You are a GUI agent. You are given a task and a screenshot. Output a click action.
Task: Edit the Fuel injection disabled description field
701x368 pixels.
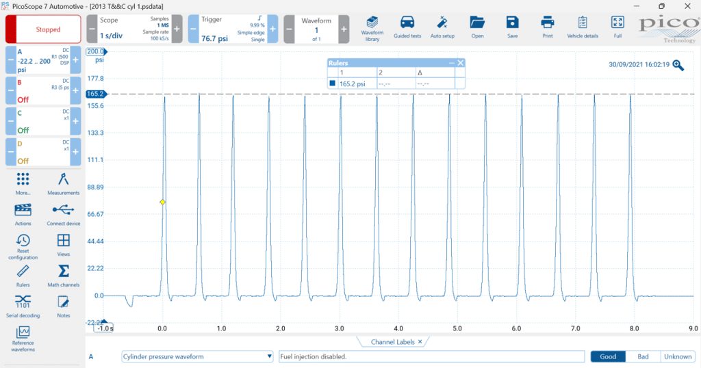[431, 356]
